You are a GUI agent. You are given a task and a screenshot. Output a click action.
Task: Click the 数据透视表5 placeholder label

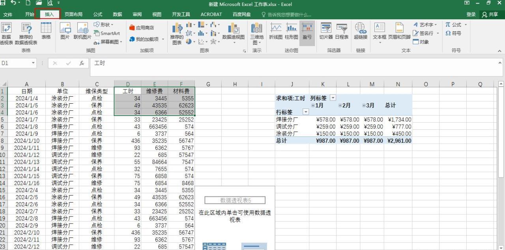[x=235, y=200]
